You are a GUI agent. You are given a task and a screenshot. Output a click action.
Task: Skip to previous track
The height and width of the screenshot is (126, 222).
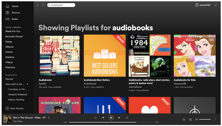[103, 117]
